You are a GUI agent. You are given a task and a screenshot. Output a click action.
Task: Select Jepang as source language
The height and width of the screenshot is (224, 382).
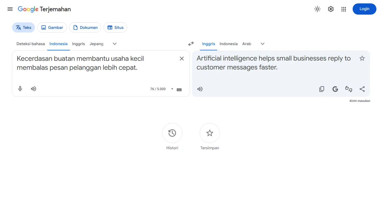point(96,44)
